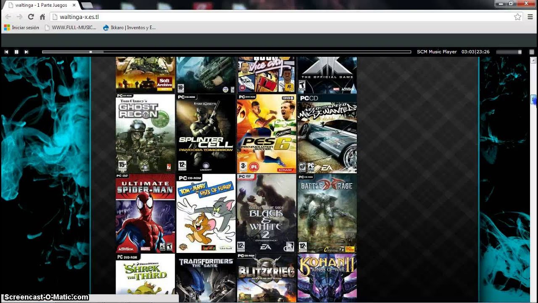This screenshot has width=538, height=303.
Task: Open the browser home page icon
Action: coord(42,17)
